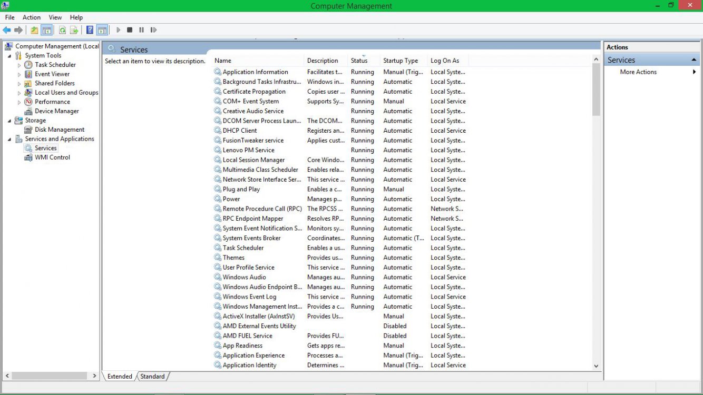Click the services list vertical scrollbar thumb
The height and width of the screenshot is (395, 703).
(x=596, y=90)
